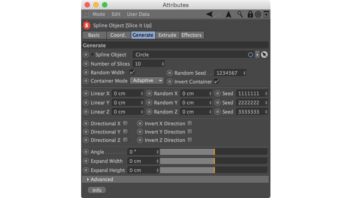The height and width of the screenshot is (198, 352).
Task: Click the Info button
Action: tap(97, 190)
